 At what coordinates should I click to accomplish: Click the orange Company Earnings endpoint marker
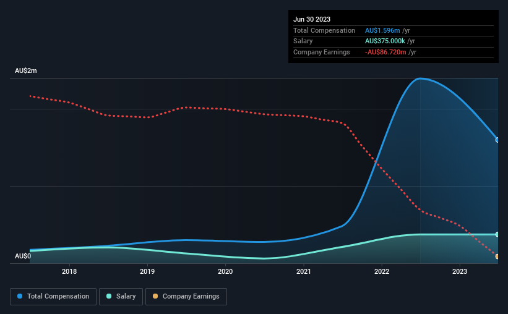(x=497, y=257)
